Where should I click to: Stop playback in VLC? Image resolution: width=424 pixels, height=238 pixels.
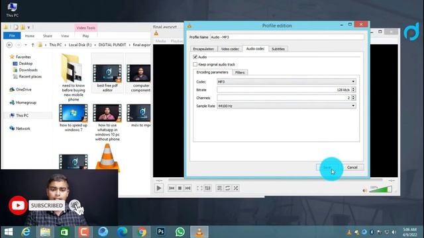point(180,188)
